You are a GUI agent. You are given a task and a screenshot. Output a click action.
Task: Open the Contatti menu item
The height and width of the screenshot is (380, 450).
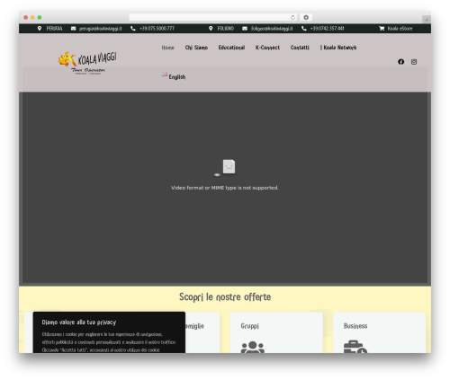point(300,48)
